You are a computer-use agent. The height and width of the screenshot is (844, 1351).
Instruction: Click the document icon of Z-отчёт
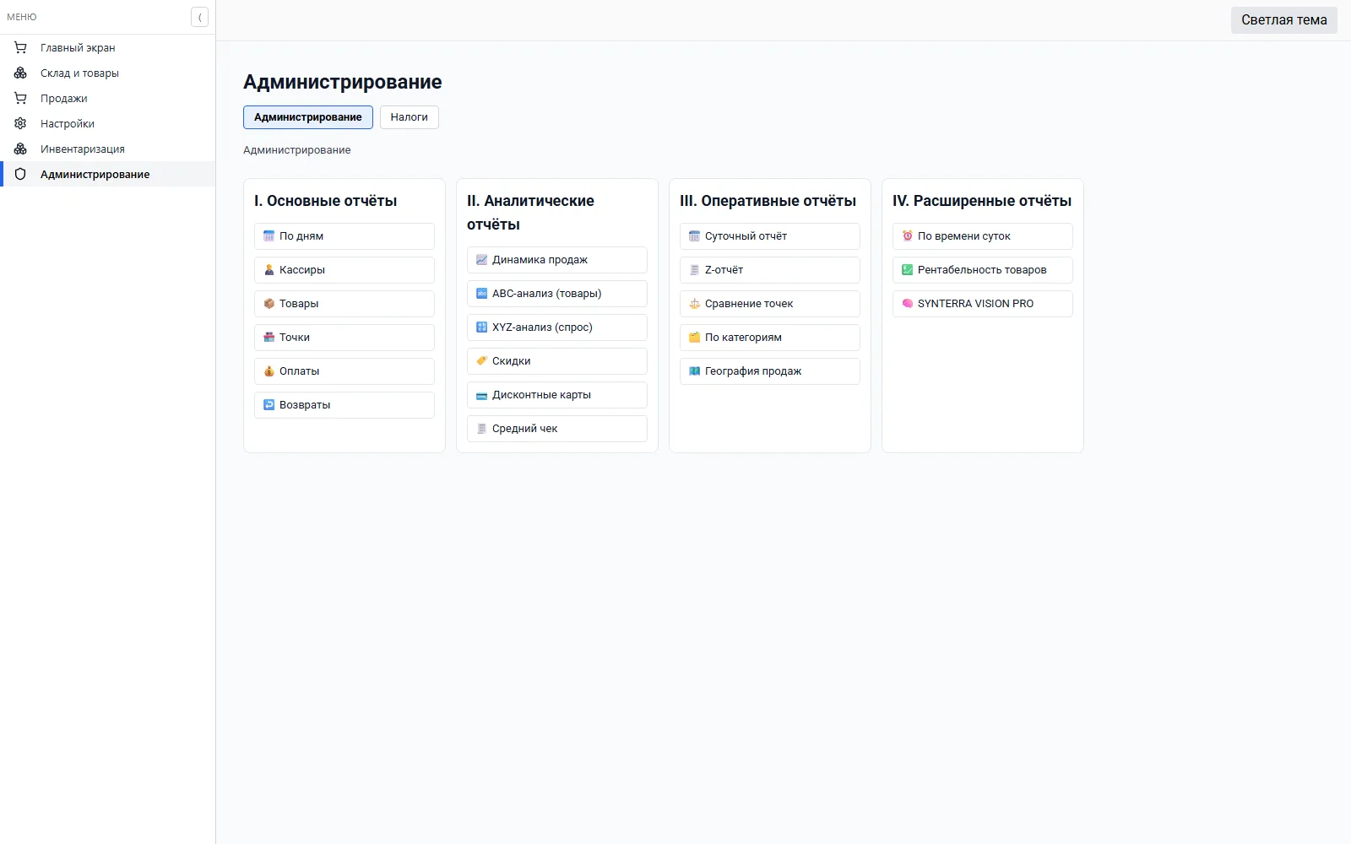click(x=695, y=270)
